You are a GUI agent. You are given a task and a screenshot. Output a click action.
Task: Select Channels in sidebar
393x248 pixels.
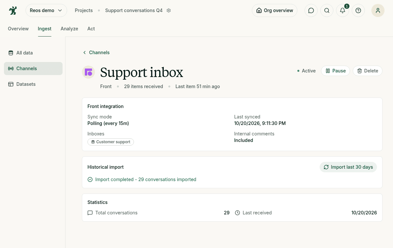pos(33,69)
